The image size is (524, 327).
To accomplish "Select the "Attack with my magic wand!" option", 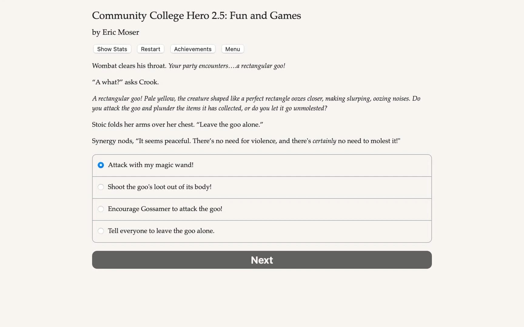I will pyautogui.click(x=151, y=165).
